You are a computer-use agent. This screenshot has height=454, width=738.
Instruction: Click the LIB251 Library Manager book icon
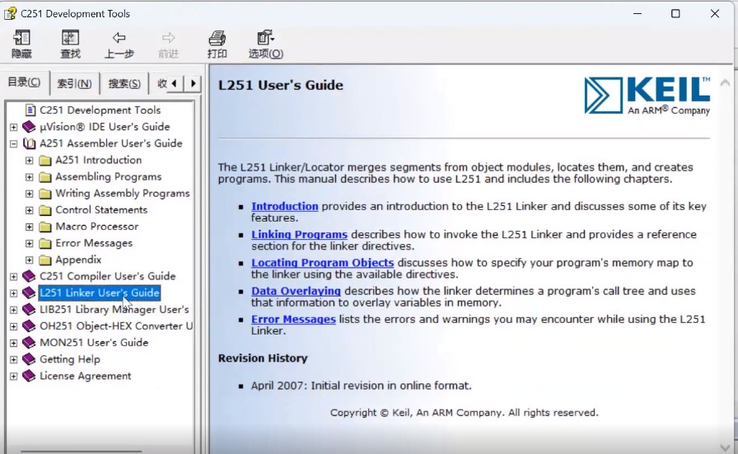click(29, 310)
